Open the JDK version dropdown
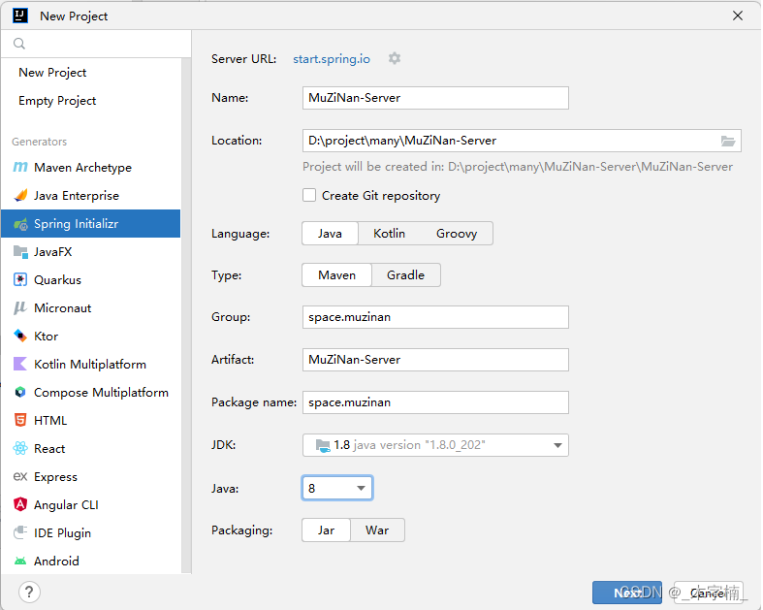Viewport: 763px width, 610px height. tap(557, 446)
